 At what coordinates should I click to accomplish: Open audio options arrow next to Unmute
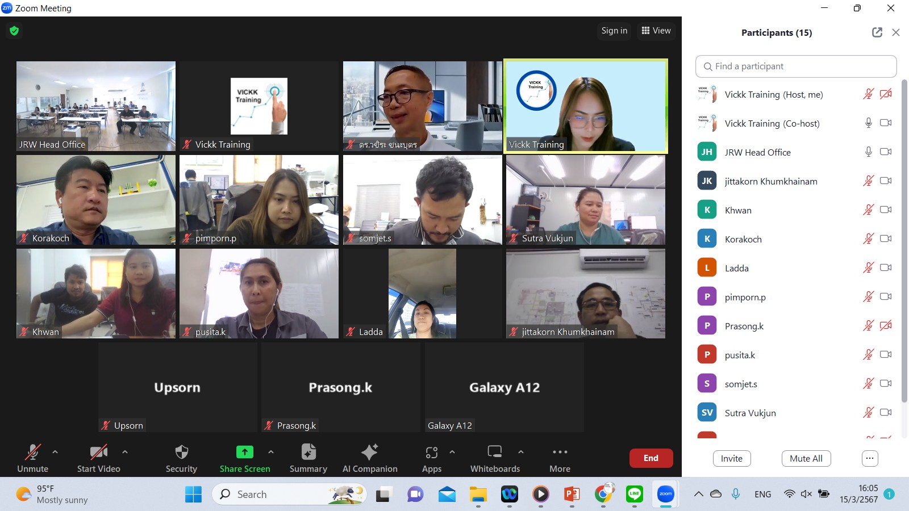coord(55,452)
